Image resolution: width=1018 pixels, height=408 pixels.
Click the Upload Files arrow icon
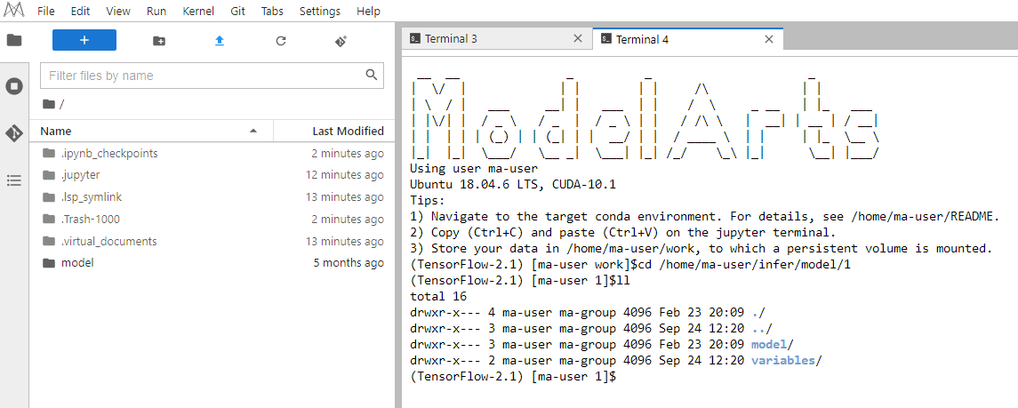point(220,41)
